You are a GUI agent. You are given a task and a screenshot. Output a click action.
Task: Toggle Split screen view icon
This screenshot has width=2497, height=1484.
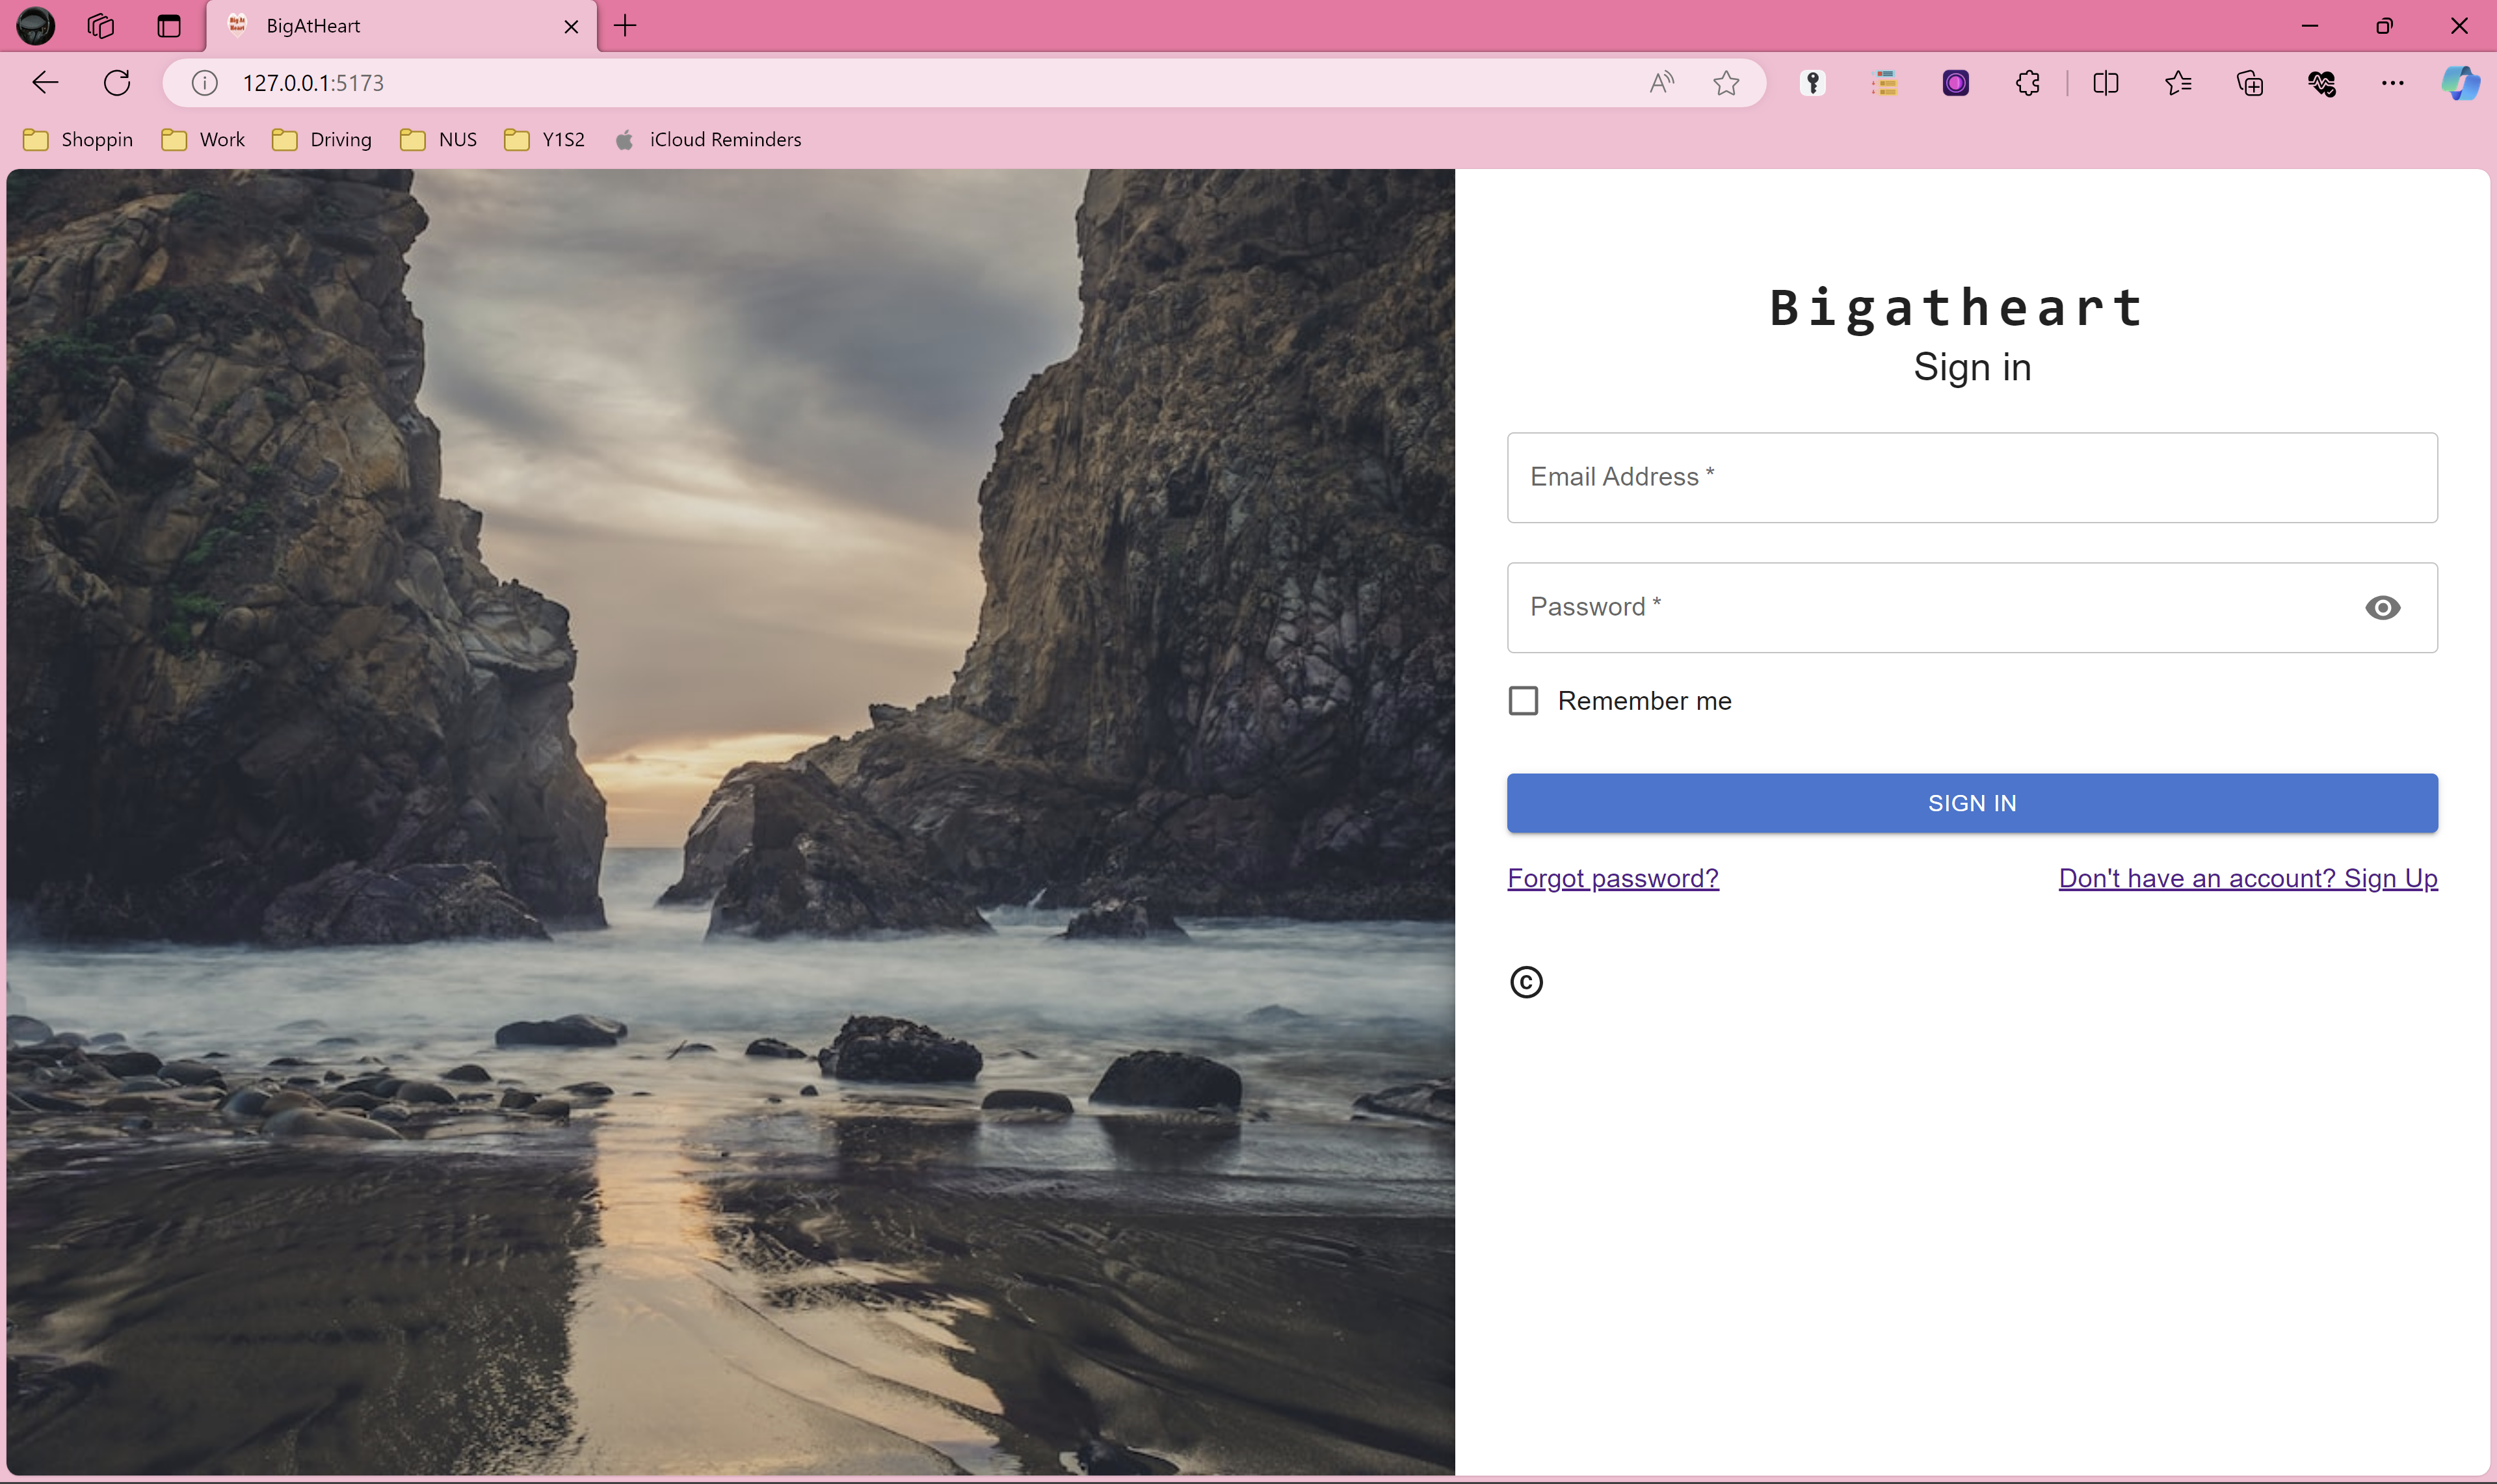[2105, 83]
